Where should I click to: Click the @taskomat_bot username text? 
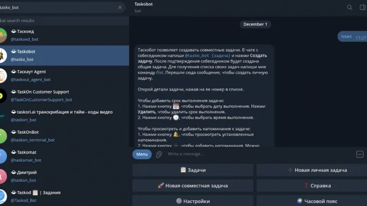[x=26, y=160]
